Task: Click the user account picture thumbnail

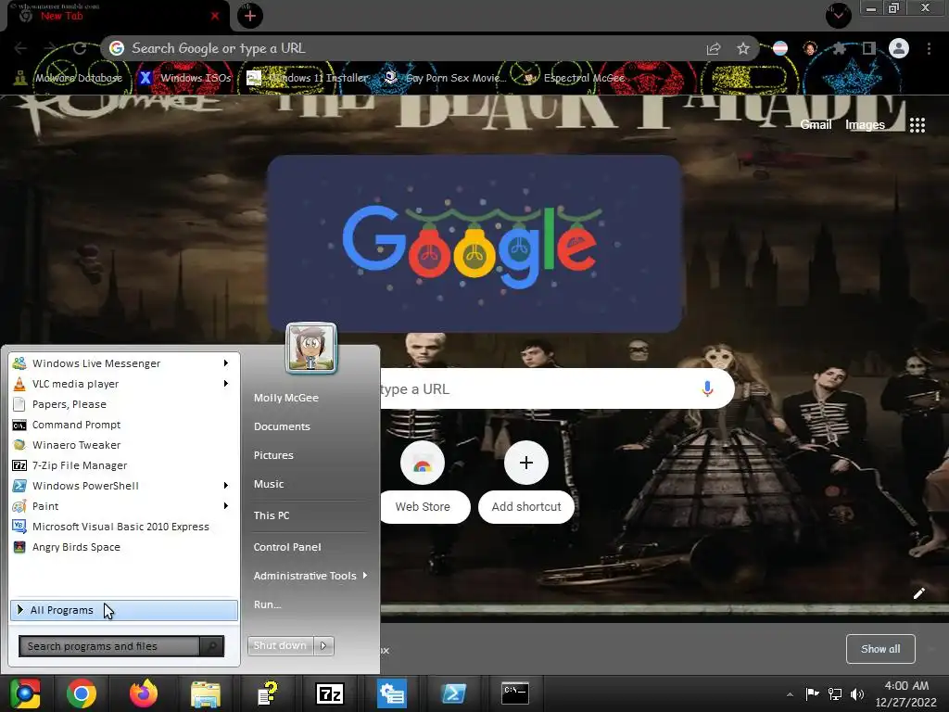Action: coord(311,349)
